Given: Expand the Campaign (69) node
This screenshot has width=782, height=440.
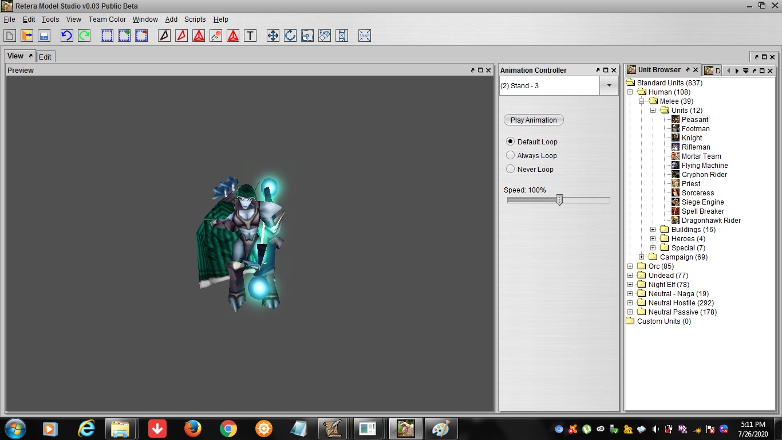Looking at the screenshot, I should click(x=642, y=257).
